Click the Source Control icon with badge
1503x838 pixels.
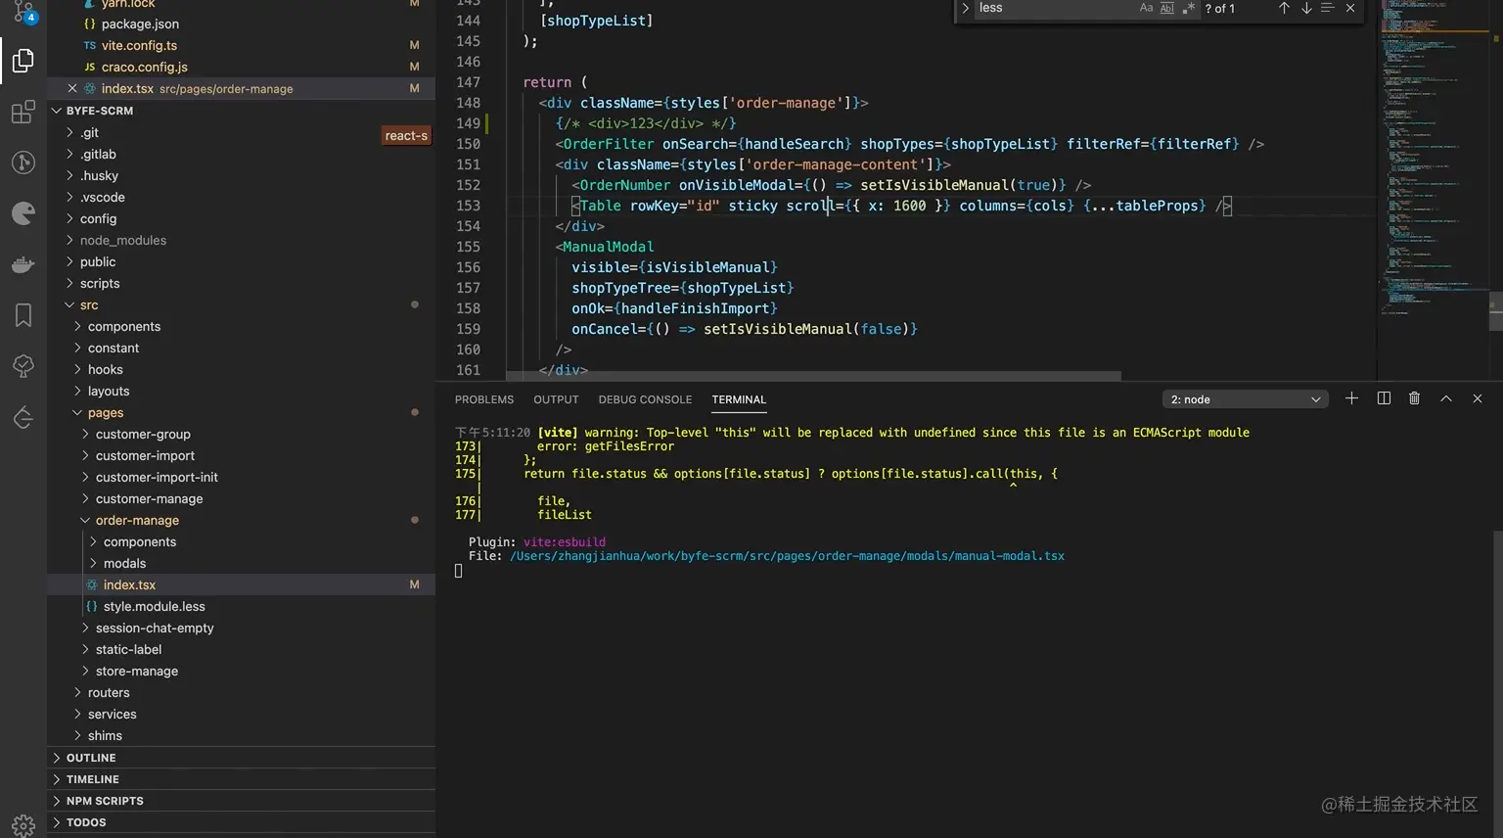coord(23,12)
